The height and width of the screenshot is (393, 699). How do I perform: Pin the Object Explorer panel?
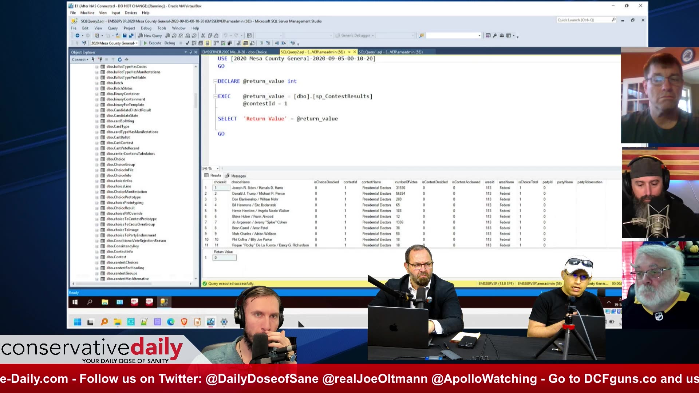click(x=190, y=52)
